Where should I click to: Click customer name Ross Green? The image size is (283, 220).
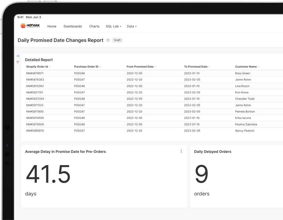pos(242,73)
